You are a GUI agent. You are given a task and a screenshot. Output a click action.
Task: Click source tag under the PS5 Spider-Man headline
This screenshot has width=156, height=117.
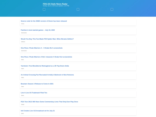click(23, 42)
